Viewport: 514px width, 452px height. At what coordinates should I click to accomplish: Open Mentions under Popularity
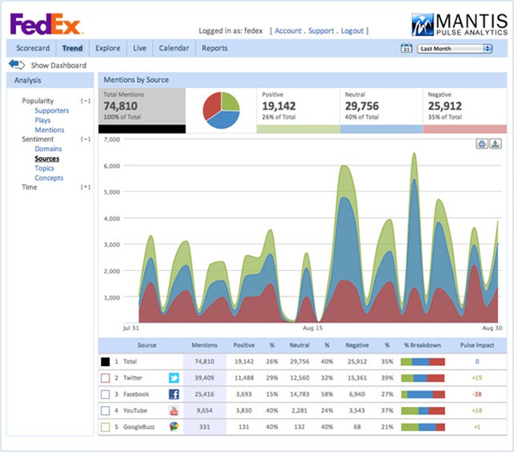50,129
